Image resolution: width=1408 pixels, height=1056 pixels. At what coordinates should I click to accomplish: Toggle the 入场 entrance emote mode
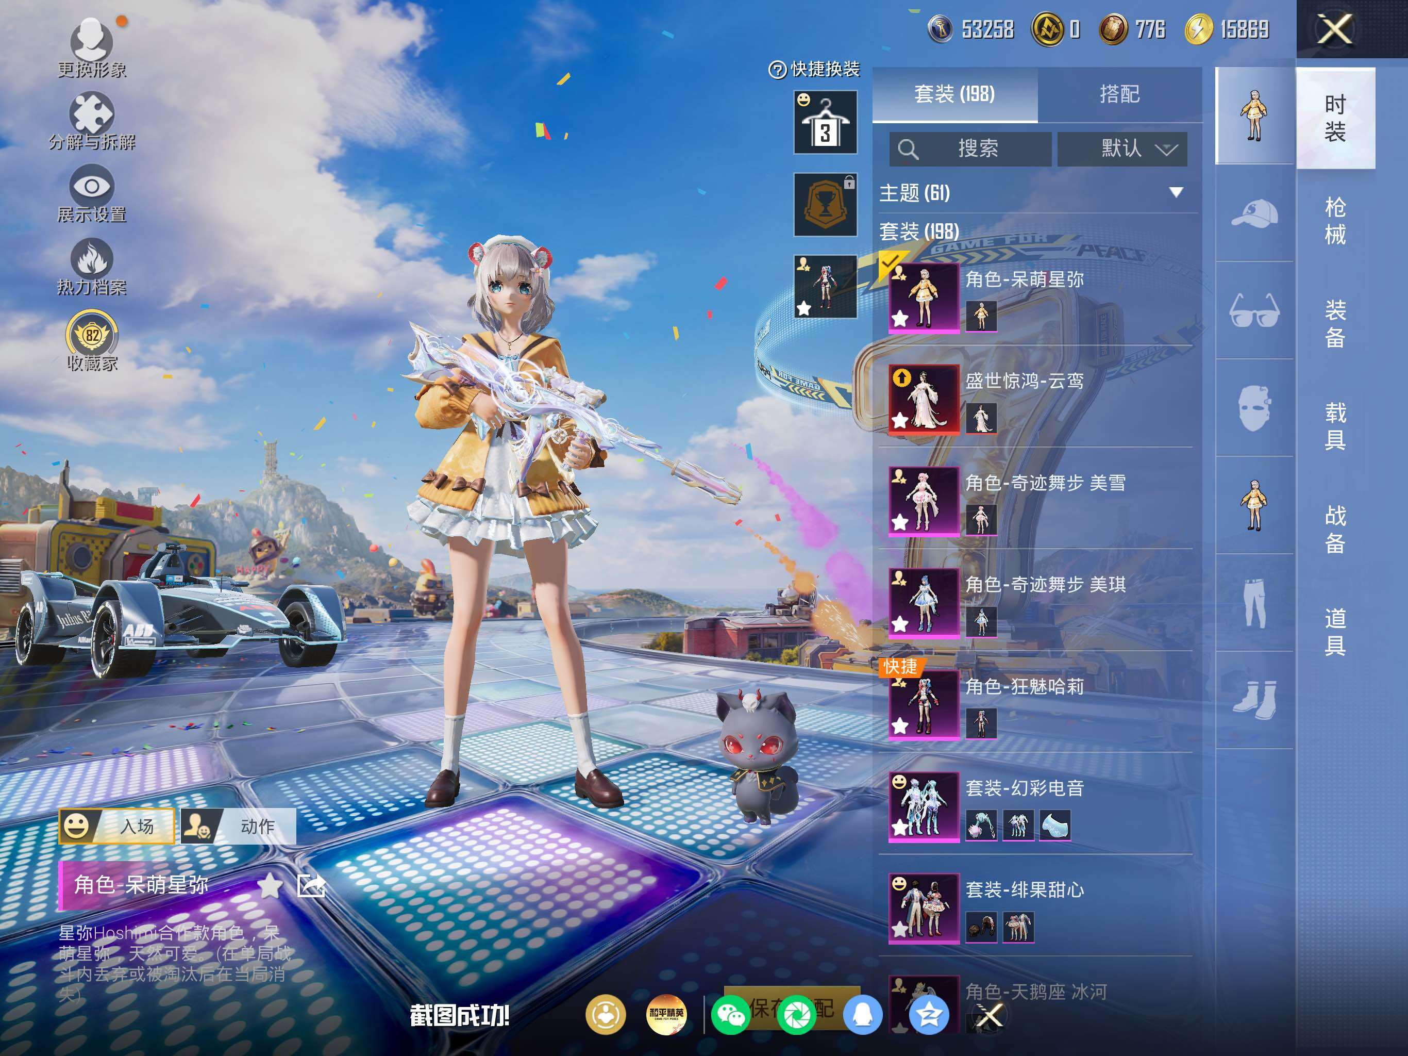(116, 827)
